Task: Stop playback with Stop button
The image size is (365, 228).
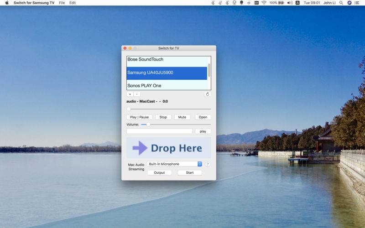Action: [163, 117]
